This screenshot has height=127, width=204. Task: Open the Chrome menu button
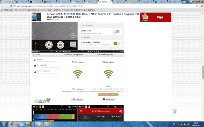pyautogui.click(x=202, y=6)
